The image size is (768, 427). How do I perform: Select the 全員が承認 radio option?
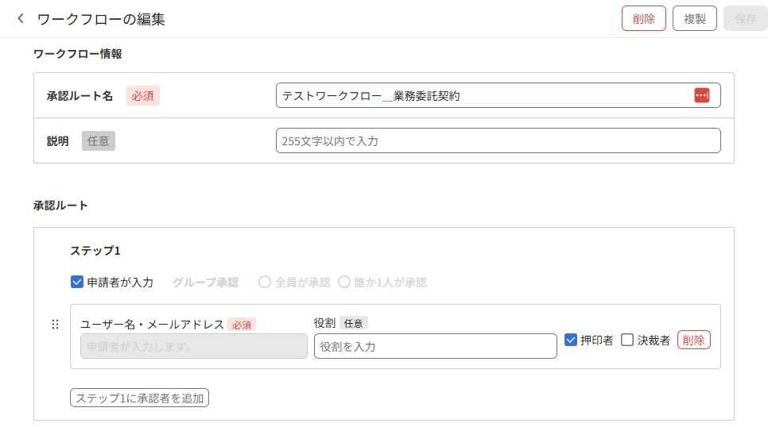[265, 282]
